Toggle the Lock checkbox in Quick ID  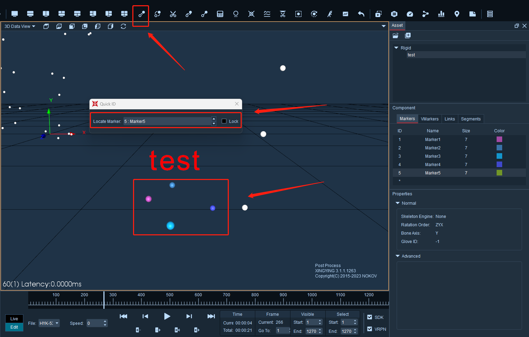pyautogui.click(x=224, y=121)
